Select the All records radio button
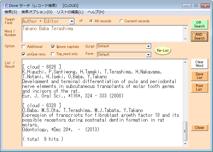The width and height of the screenshot is (213, 152). 91,21
